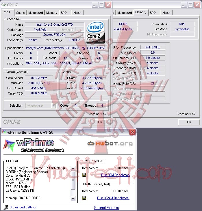
Task: Click Cores count value 4
Action: point(75,105)
